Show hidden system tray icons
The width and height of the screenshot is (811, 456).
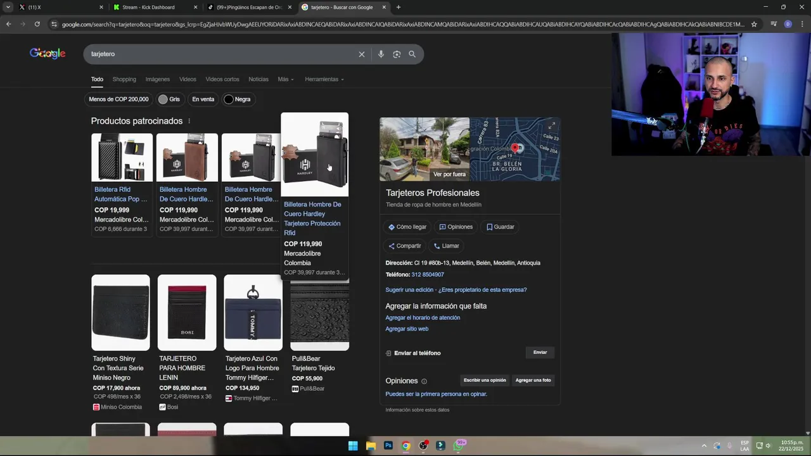[x=703, y=446]
